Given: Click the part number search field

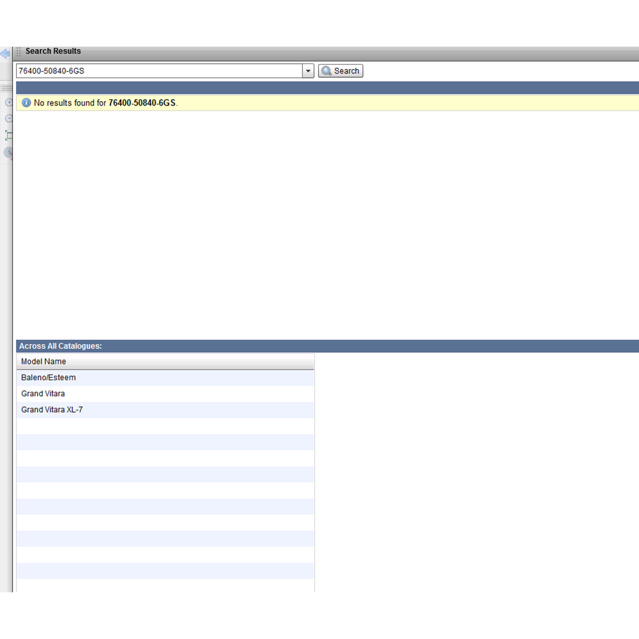Looking at the screenshot, I should [x=158, y=71].
